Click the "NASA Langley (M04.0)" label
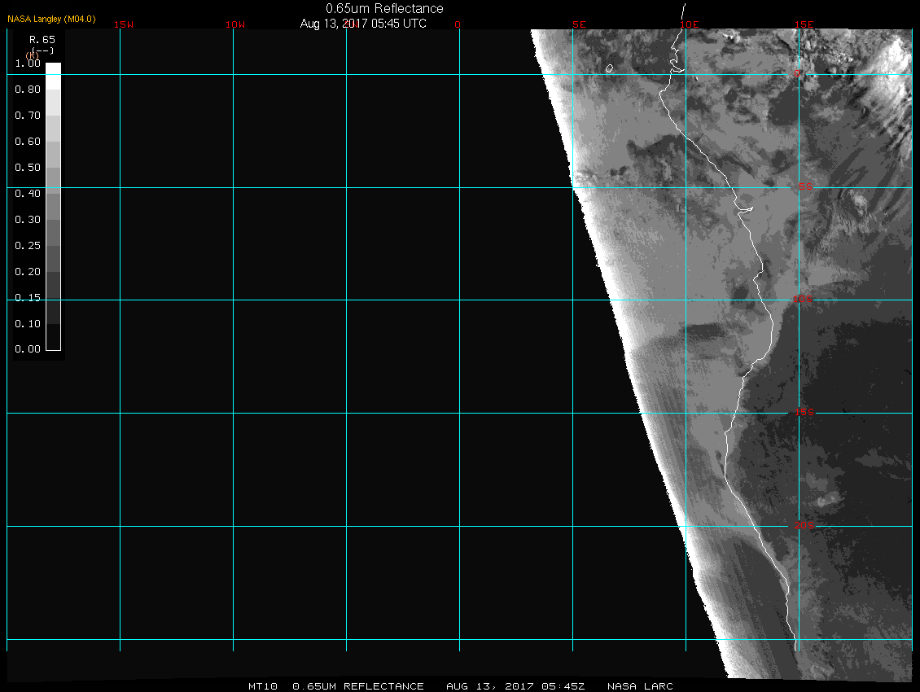The image size is (920, 692). point(51,19)
